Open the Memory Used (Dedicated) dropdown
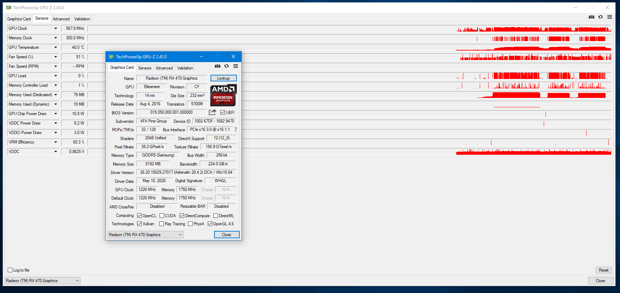The width and height of the screenshot is (620, 293). pyautogui.click(x=56, y=95)
